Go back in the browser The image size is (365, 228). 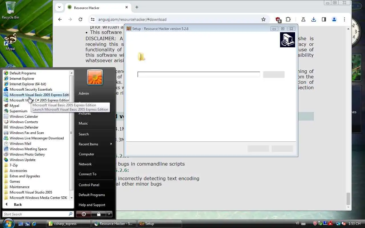[60, 19]
